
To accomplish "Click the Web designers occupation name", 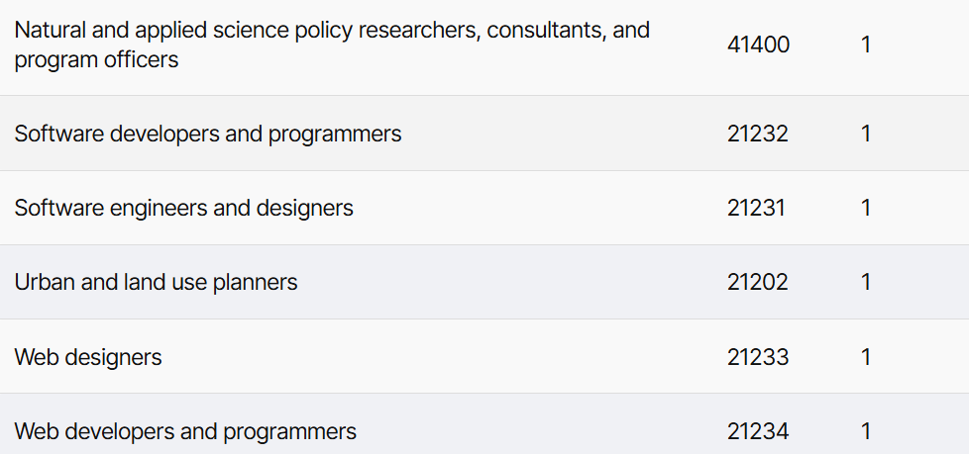I will pos(88,357).
